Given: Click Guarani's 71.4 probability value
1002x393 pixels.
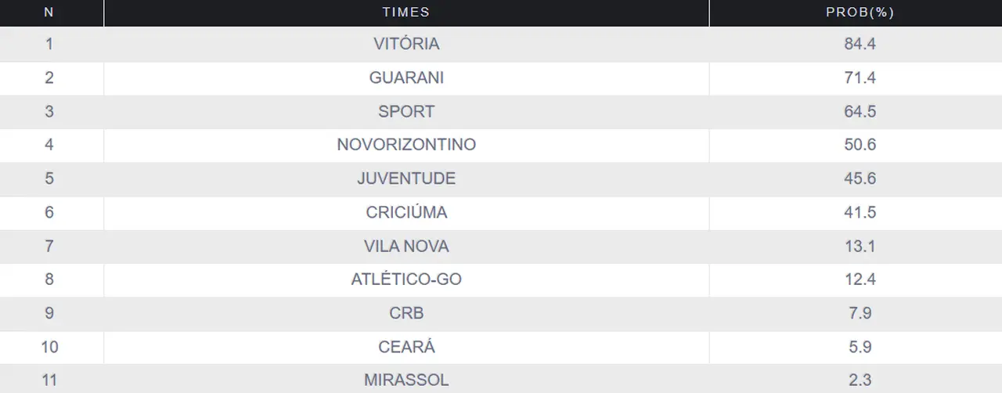Looking at the screenshot, I should click(860, 78).
